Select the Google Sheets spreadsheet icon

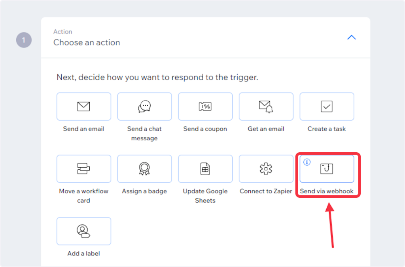(205, 169)
